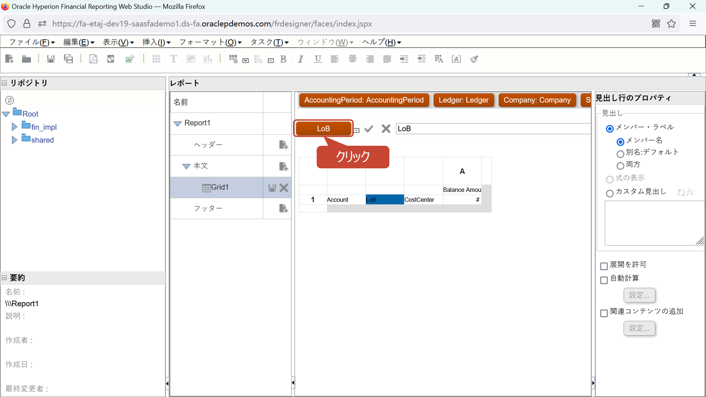
Task: Click the Save icon in toolbar
Action: click(x=50, y=59)
